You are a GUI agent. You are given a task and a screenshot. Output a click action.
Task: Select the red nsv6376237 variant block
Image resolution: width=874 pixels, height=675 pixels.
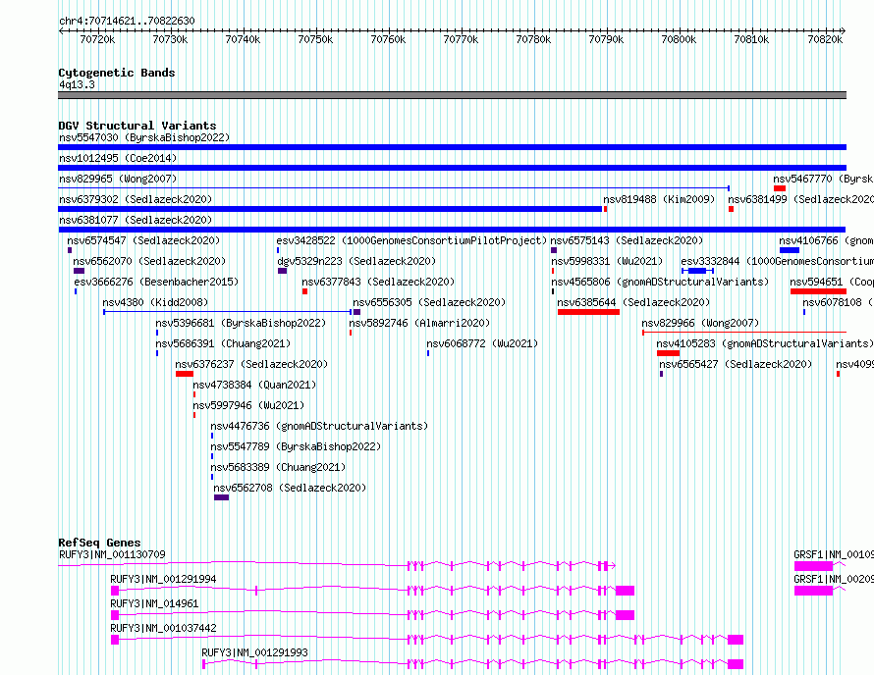coord(185,374)
